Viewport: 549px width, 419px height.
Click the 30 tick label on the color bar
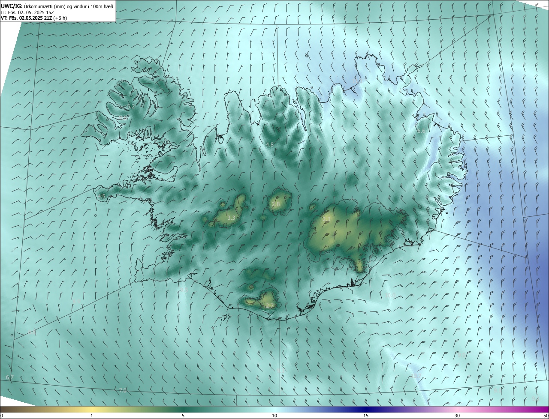coord(457,416)
